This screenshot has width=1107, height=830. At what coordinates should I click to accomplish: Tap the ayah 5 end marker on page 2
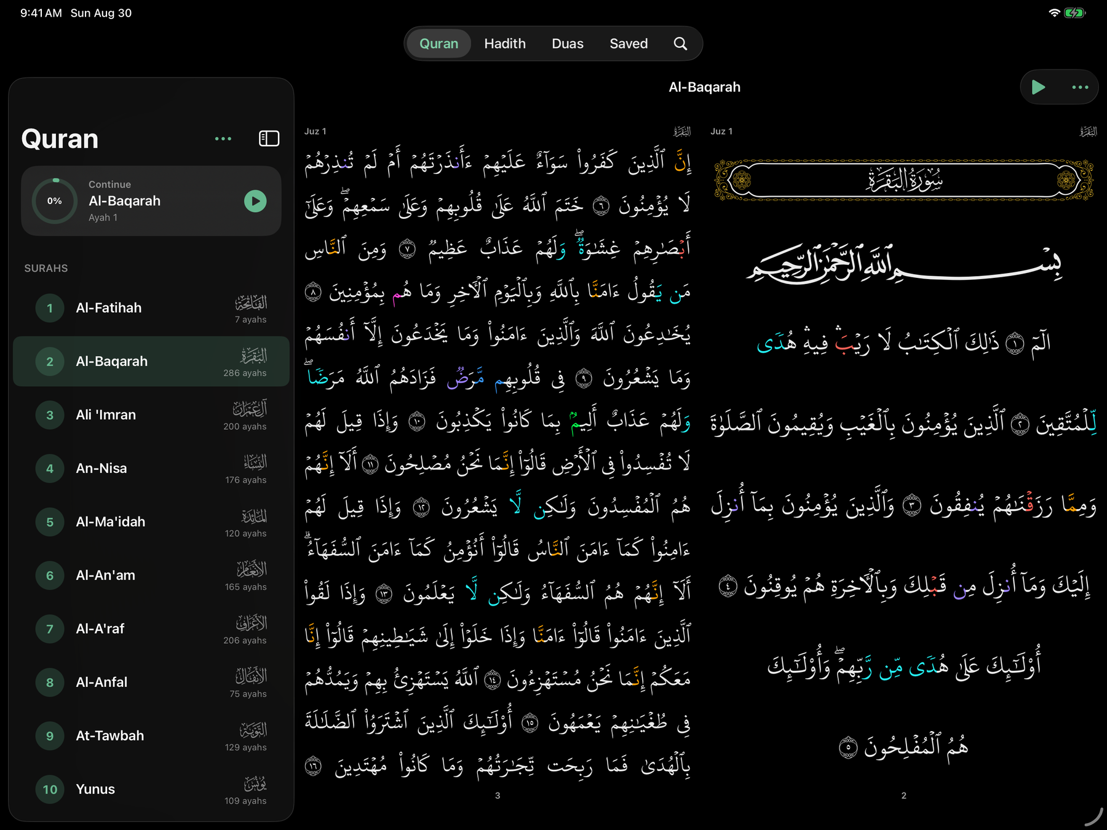click(848, 748)
